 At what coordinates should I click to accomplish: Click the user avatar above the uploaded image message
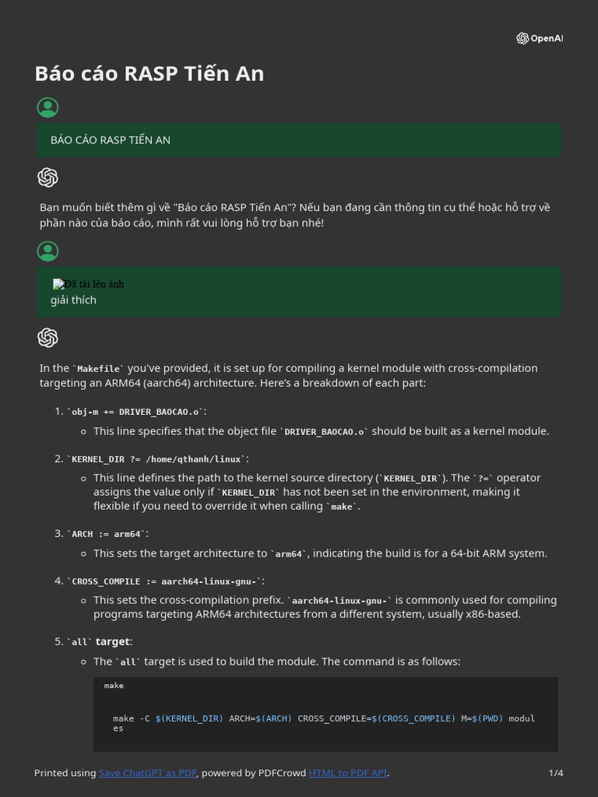(x=47, y=251)
